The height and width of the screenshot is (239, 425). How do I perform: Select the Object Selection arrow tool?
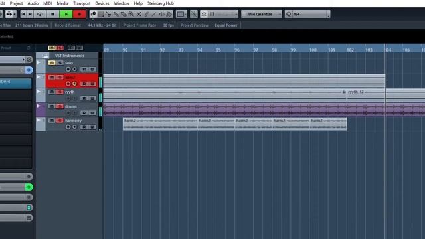click(x=93, y=14)
